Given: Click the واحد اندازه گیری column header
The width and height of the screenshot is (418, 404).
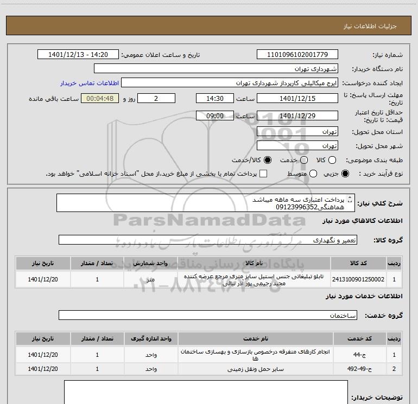Looking at the screenshot, I should pyautogui.click(x=151, y=338).
